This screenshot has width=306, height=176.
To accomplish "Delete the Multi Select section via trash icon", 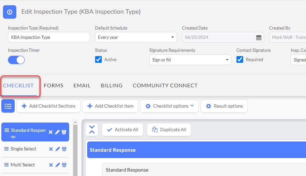I will [64, 165].
